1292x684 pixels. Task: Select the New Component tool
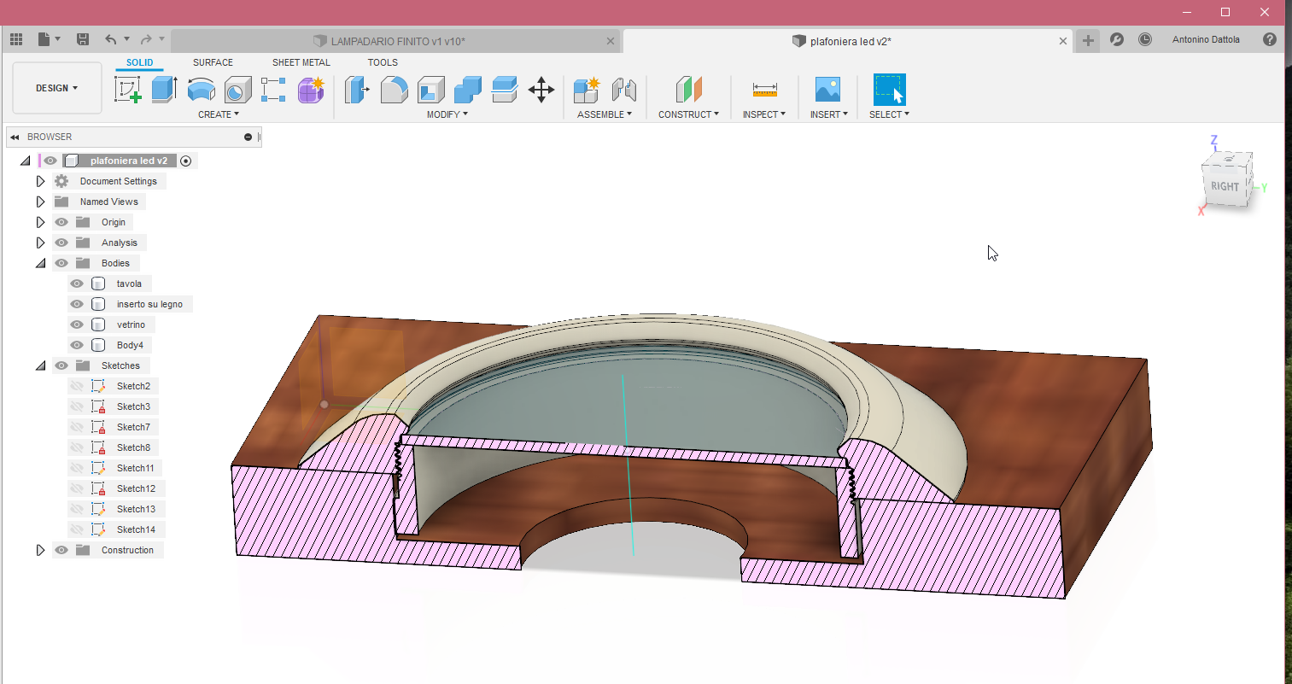(x=587, y=89)
